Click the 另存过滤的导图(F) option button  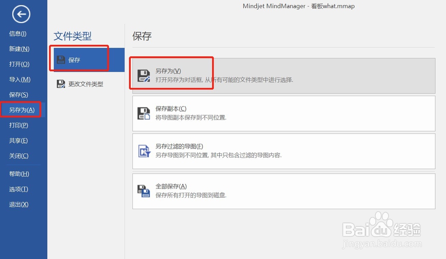[284, 151]
